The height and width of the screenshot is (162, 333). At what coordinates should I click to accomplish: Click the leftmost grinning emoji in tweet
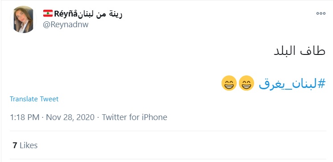(x=229, y=83)
